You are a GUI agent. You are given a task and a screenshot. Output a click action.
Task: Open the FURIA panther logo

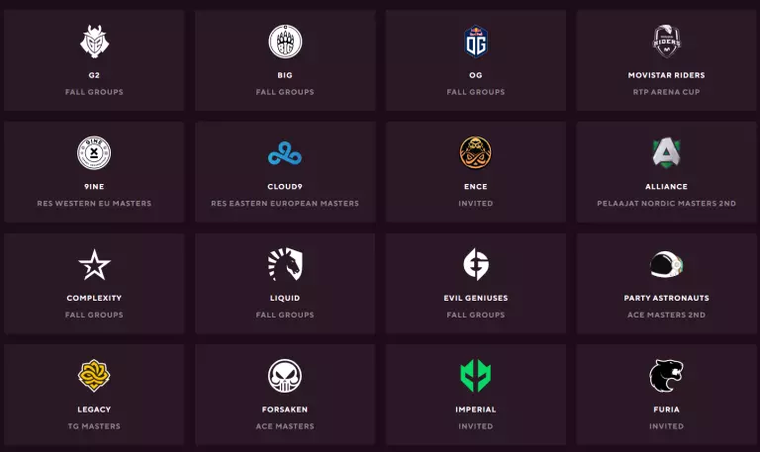pos(666,376)
